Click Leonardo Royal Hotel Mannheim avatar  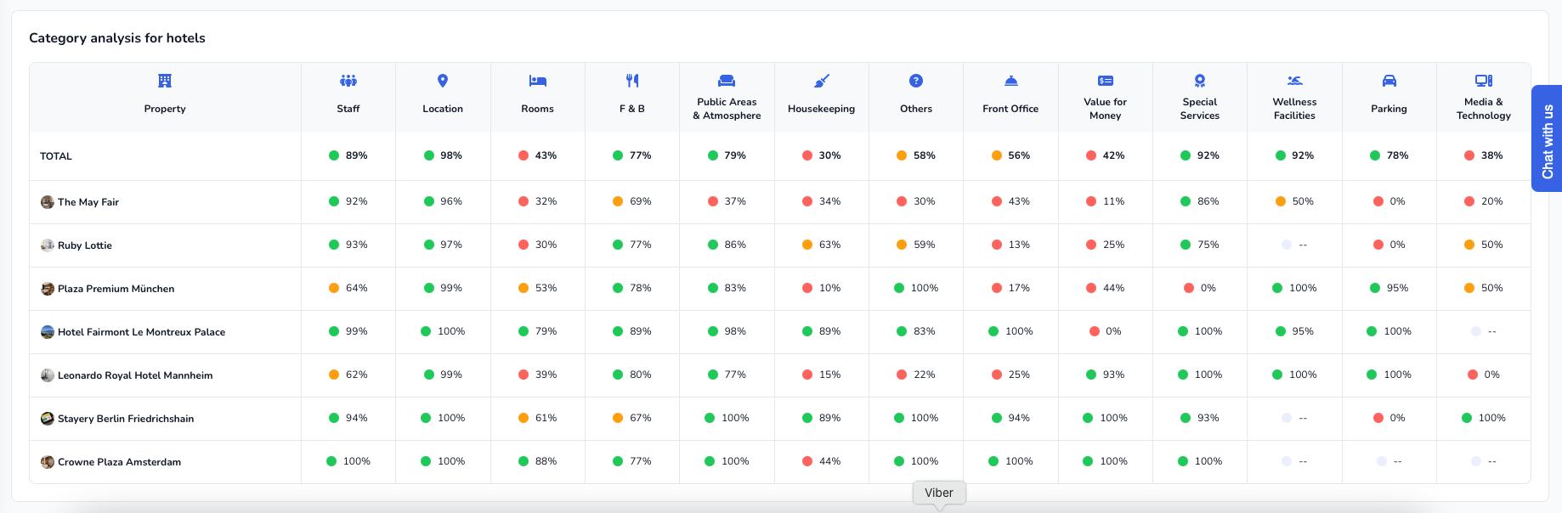coord(48,375)
